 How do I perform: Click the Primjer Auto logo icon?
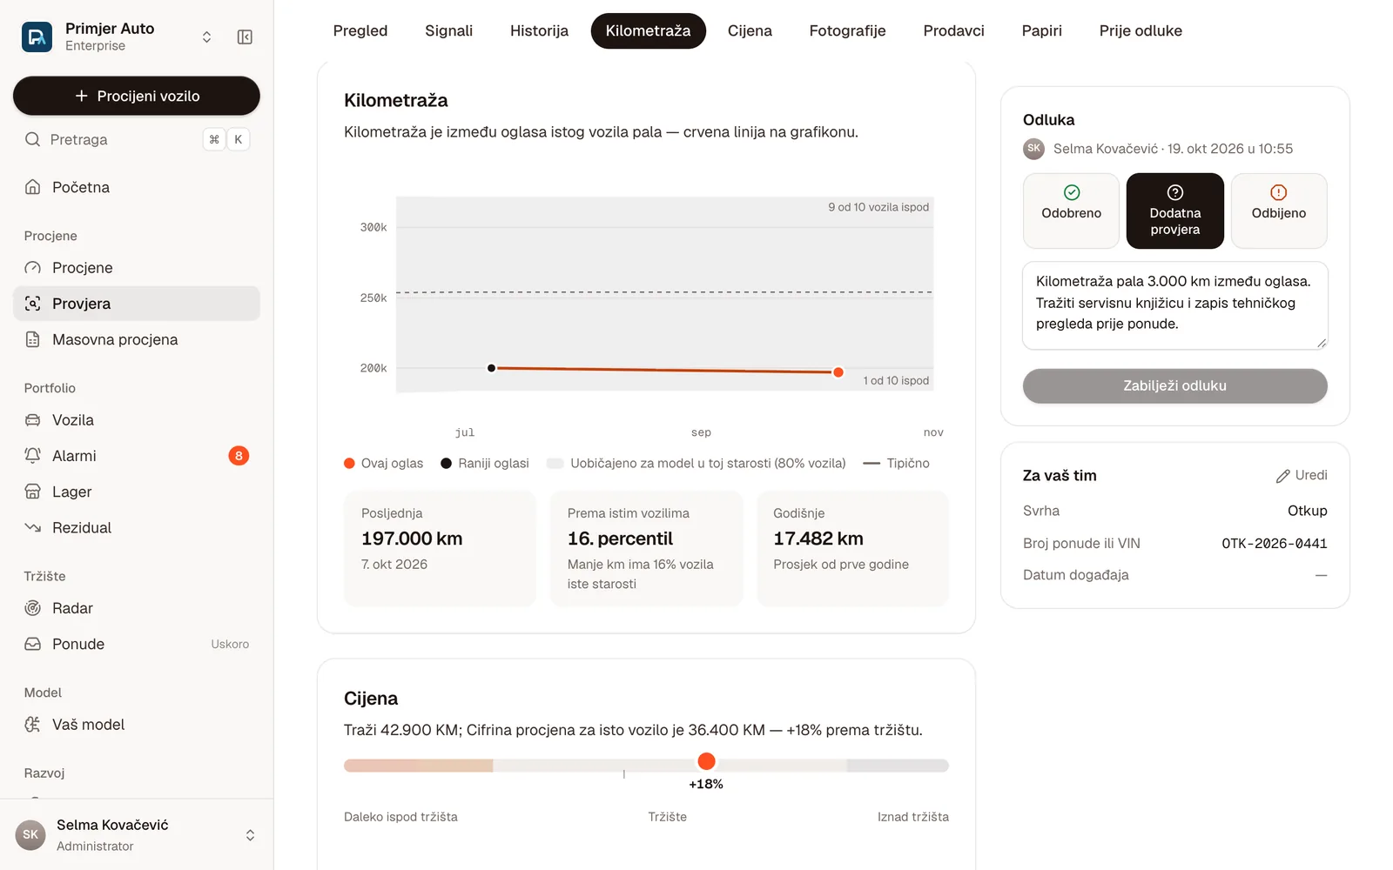point(37,37)
